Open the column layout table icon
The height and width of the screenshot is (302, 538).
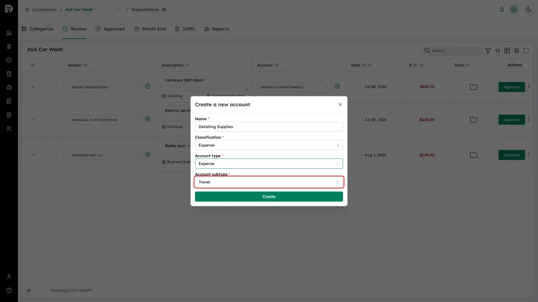(x=507, y=51)
